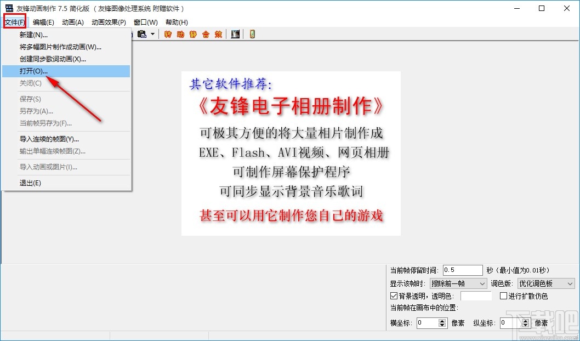Close the 友锋动画制作 window
Screen dimensions: 580x341
[x=566, y=8]
